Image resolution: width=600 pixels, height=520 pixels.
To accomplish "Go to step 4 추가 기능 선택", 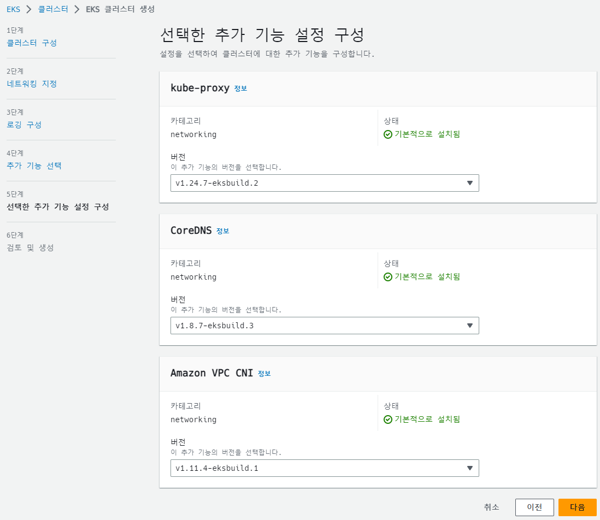I will [x=34, y=166].
